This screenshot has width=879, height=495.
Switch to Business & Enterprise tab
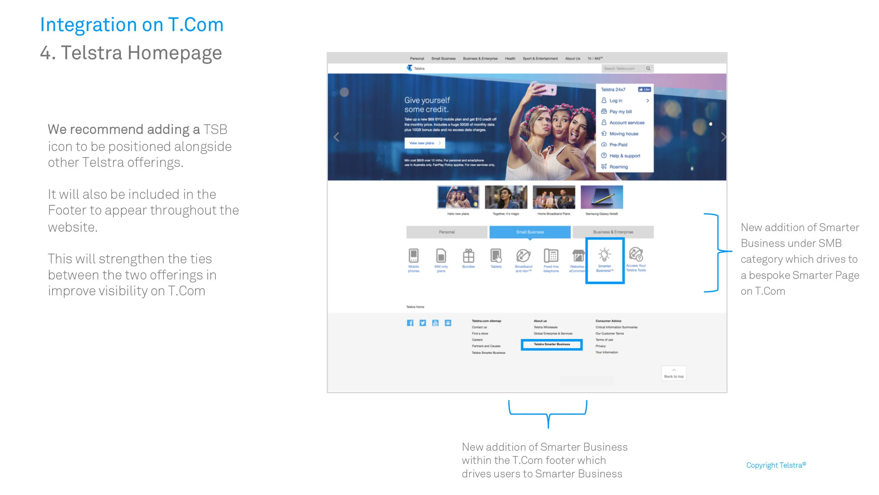point(613,232)
